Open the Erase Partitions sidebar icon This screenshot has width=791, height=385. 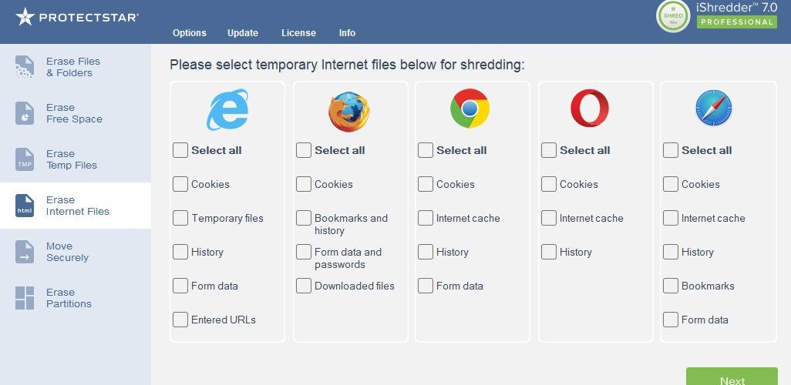tap(25, 298)
